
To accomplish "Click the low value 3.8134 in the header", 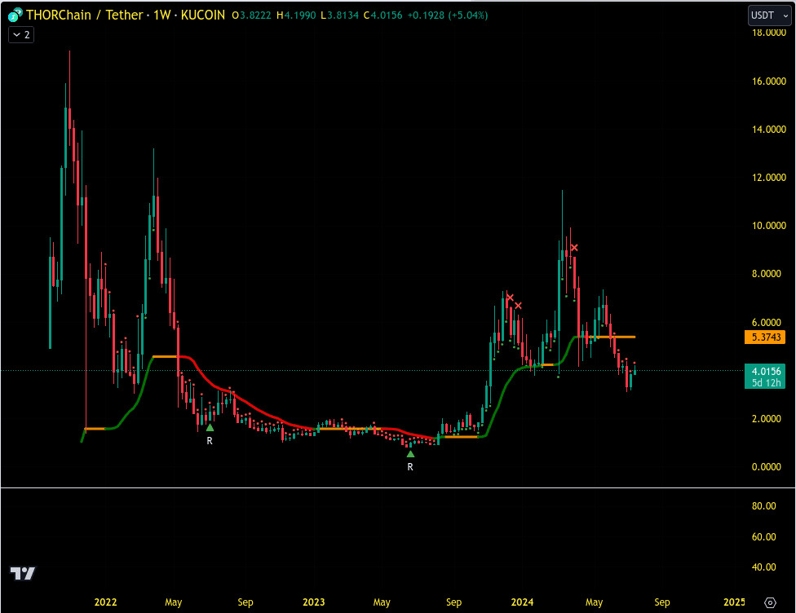I will pyautogui.click(x=343, y=15).
